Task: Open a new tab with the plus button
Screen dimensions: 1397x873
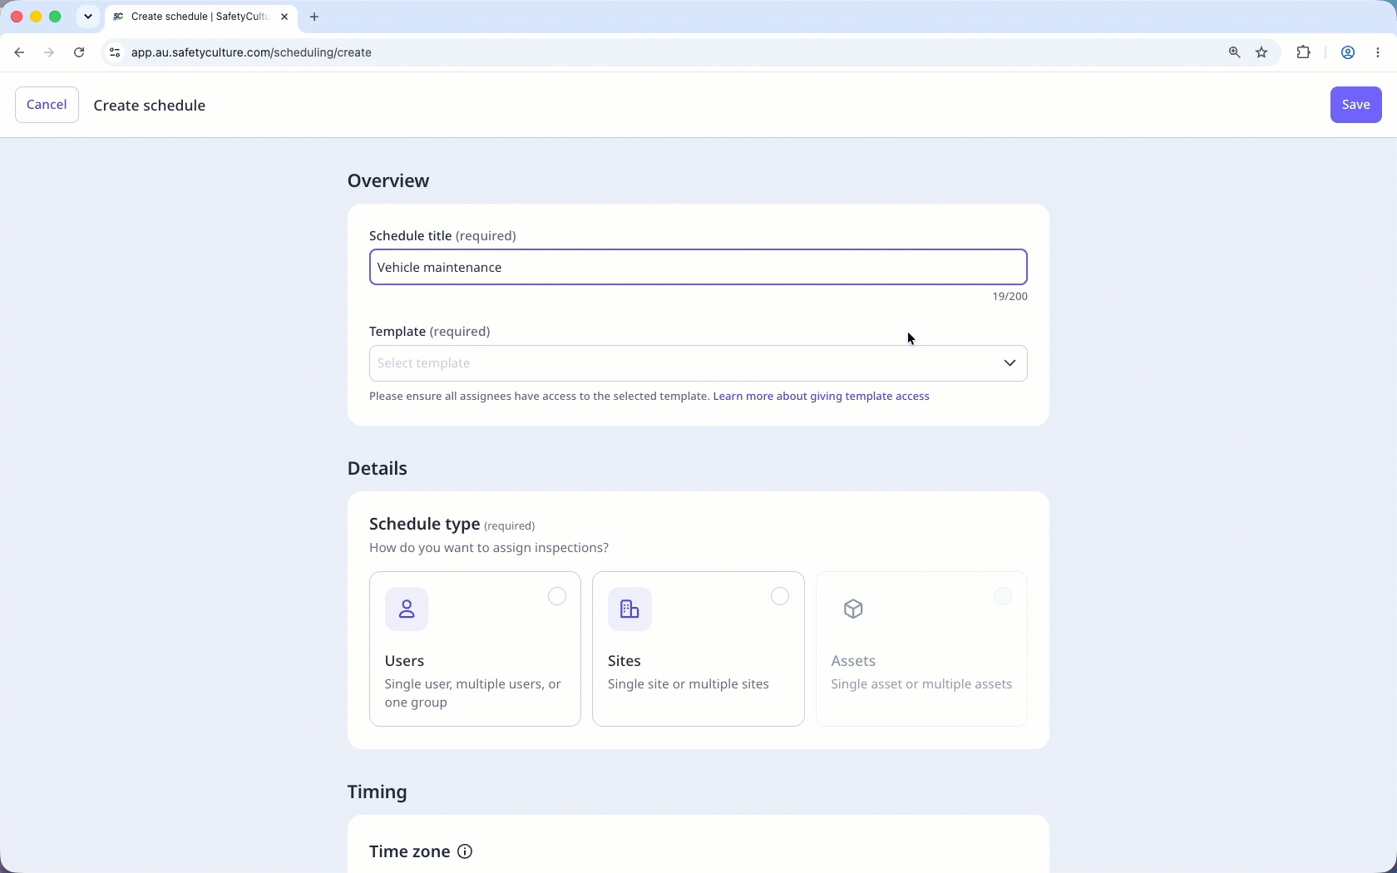Action: pyautogui.click(x=314, y=17)
